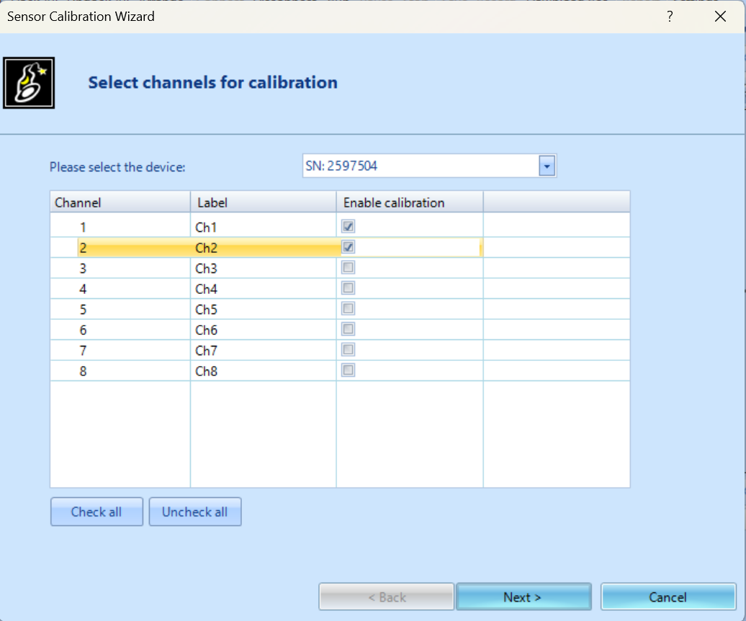This screenshot has height=621, width=746.
Task: Click the Label column header
Action: click(x=263, y=202)
